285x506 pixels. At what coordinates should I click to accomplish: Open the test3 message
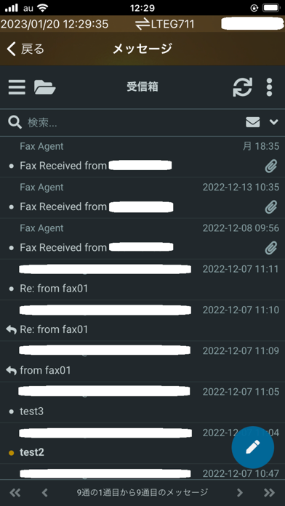tap(142, 403)
